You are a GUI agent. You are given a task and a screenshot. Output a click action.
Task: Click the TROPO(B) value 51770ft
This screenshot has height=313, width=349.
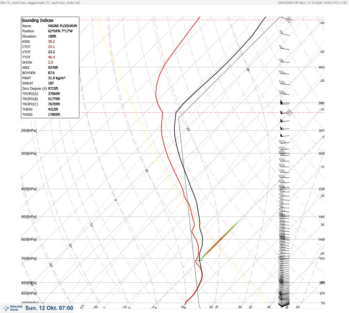(x=54, y=99)
